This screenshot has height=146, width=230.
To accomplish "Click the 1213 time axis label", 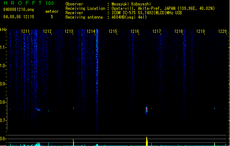I will click(x=69, y=31).
